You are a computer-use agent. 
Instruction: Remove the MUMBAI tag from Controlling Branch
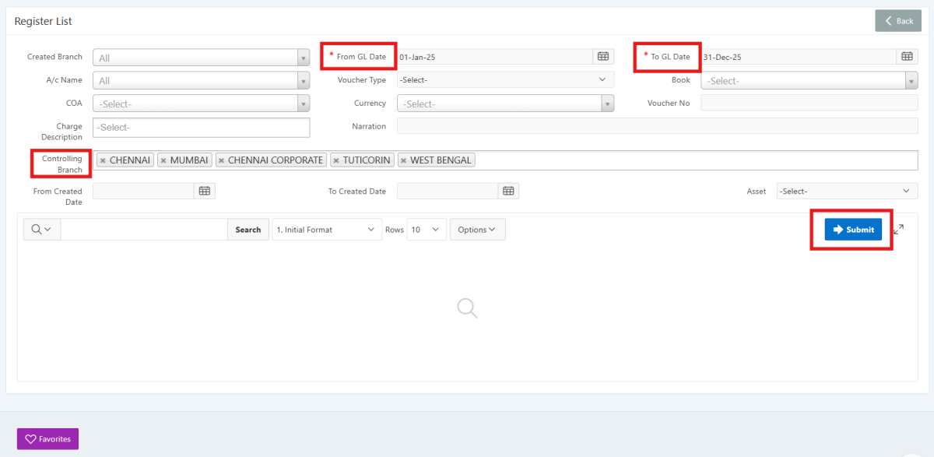[163, 160]
